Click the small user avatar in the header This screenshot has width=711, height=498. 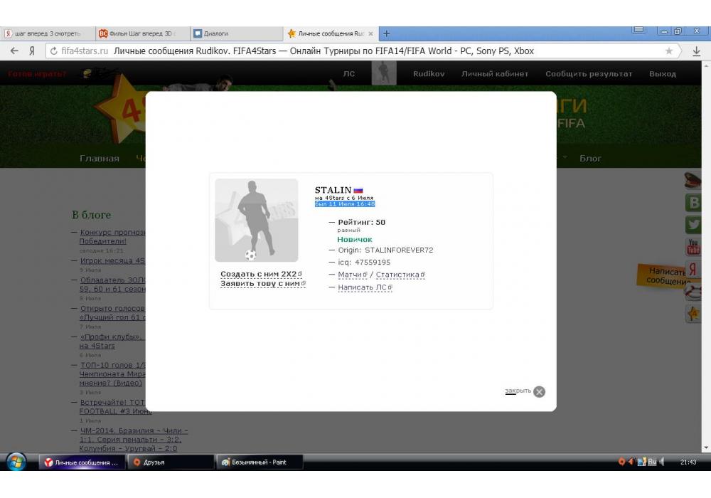pos(384,73)
